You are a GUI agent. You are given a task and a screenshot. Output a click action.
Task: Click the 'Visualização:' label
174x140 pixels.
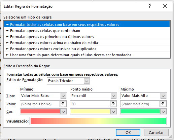coord(18,121)
